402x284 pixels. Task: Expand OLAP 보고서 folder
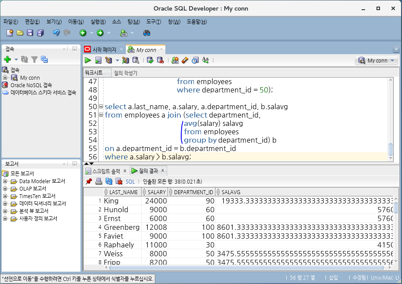coord(5,189)
